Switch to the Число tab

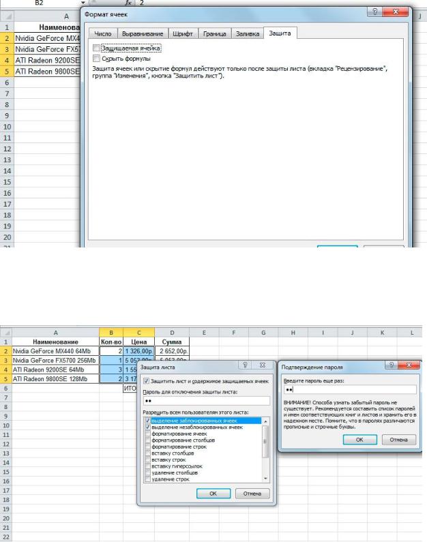coord(103,33)
